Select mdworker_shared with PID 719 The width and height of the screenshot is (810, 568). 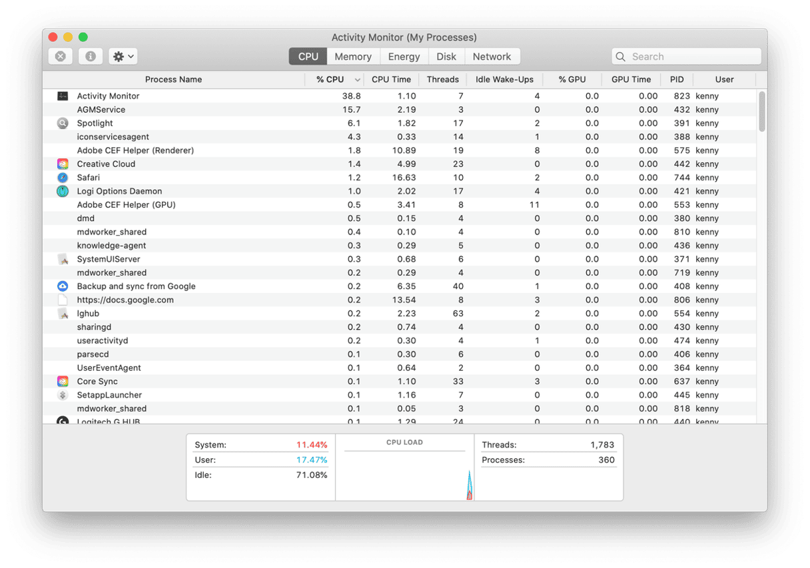click(400, 273)
